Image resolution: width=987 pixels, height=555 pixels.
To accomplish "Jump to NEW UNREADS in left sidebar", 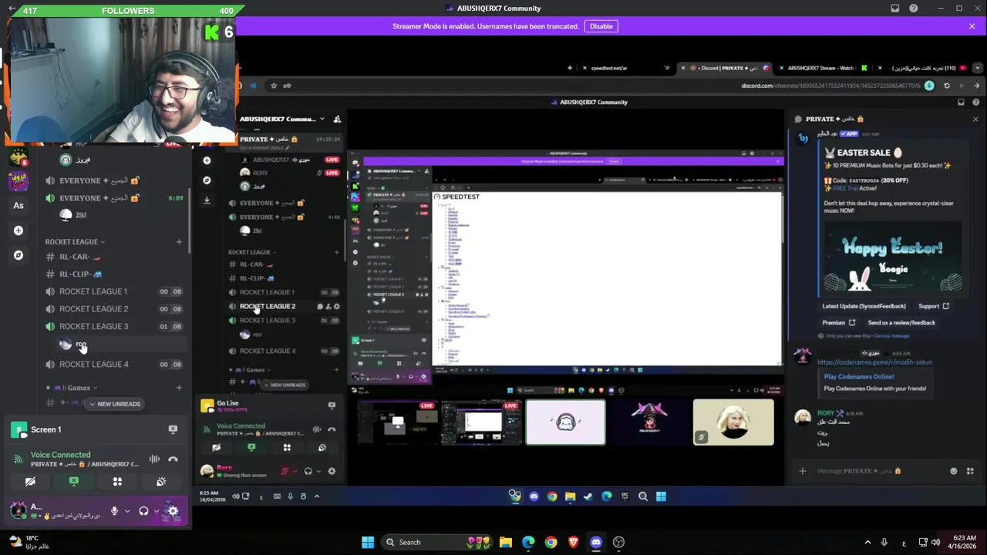I will (x=114, y=404).
